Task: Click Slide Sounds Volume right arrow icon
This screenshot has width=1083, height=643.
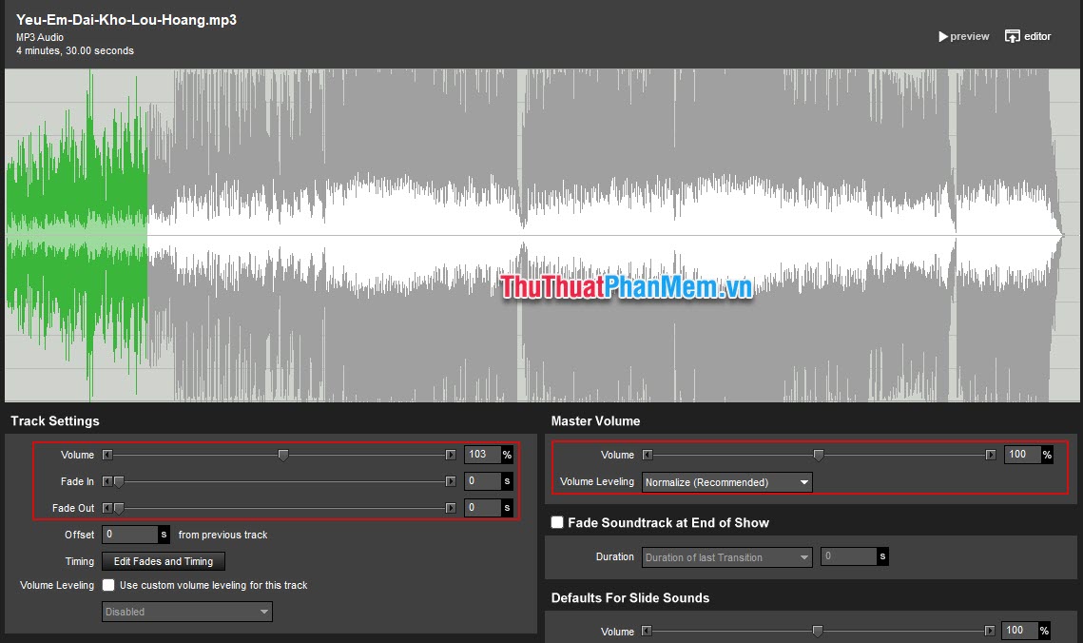Action: [x=989, y=631]
